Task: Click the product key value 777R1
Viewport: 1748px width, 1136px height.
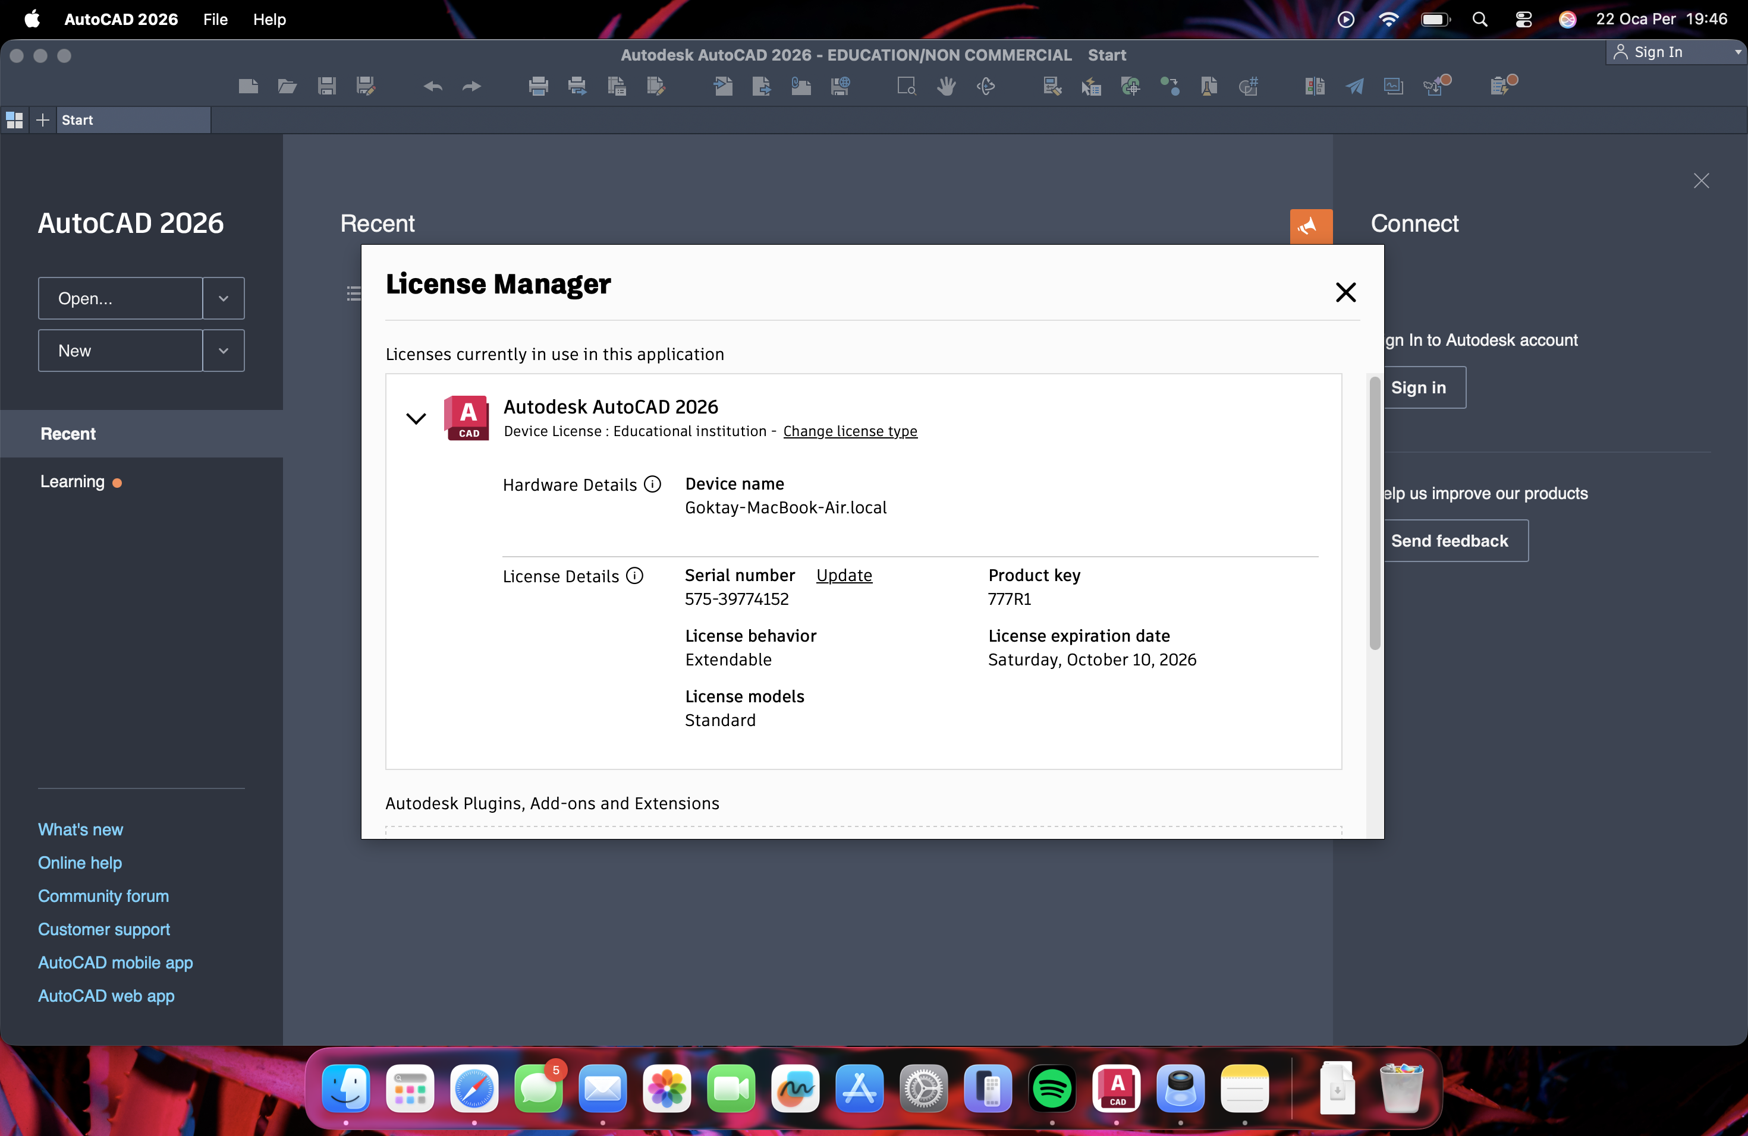Action: coord(1009,599)
